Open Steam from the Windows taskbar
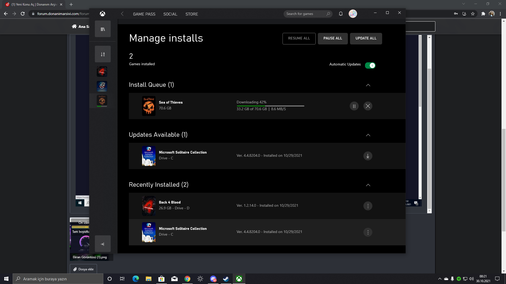This screenshot has width=506, height=284. click(x=226, y=279)
